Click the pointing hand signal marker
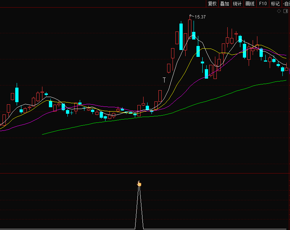This screenshot has width=290, height=230. [x=139, y=184]
